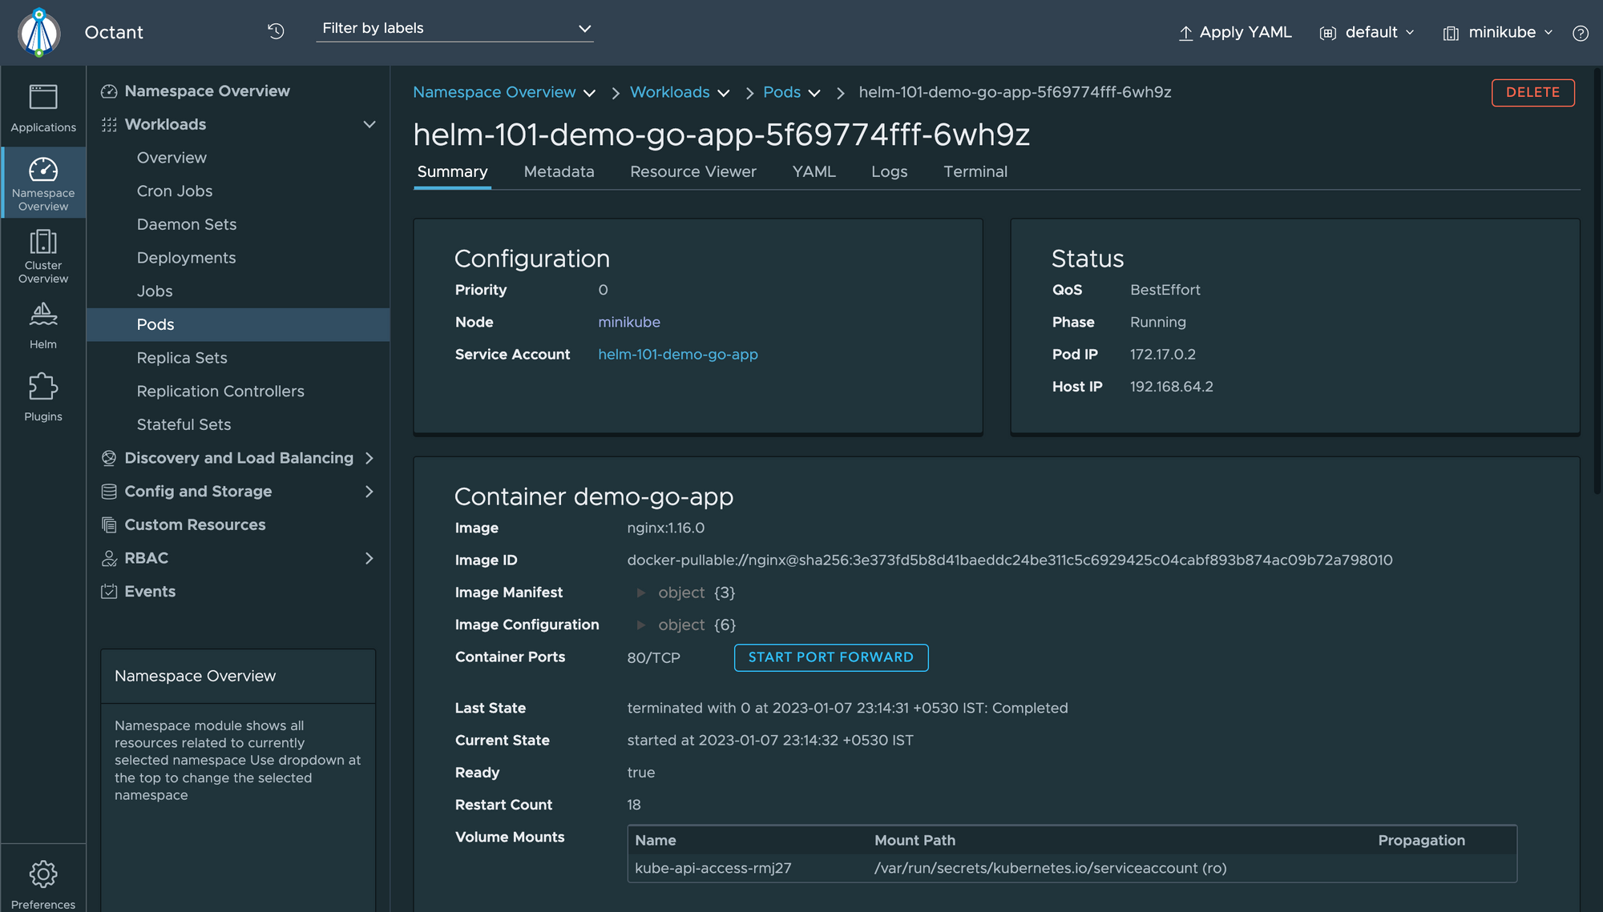Viewport: 1603px width, 912px height.
Task: Click the Octant logo icon
Action: [39, 32]
